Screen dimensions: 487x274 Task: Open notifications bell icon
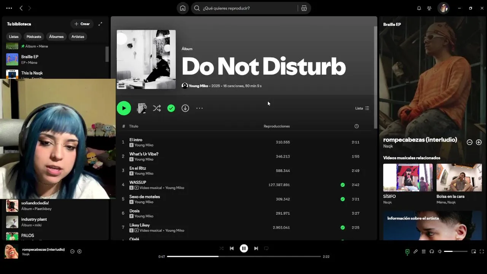coord(419,8)
